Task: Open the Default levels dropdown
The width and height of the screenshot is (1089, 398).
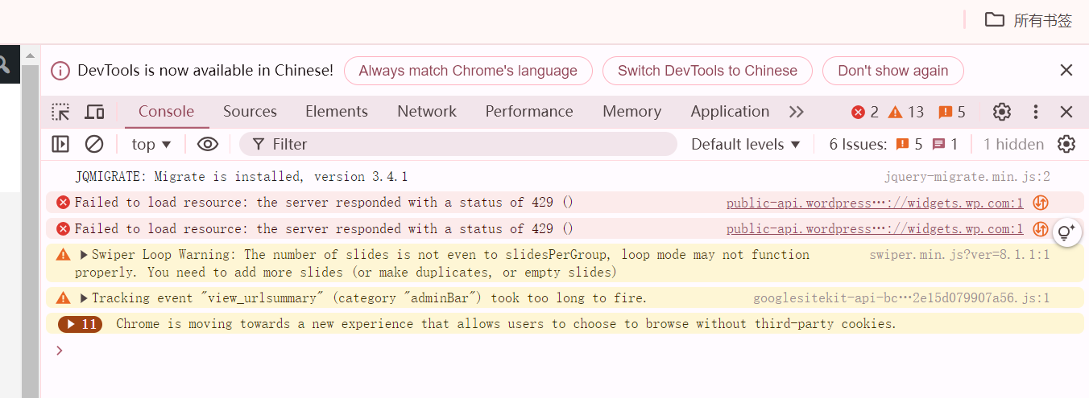Action: [x=746, y=144]
